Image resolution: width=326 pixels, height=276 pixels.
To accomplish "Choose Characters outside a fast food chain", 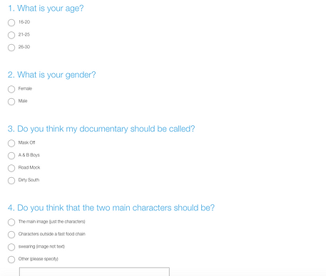I will click(11, 235).
